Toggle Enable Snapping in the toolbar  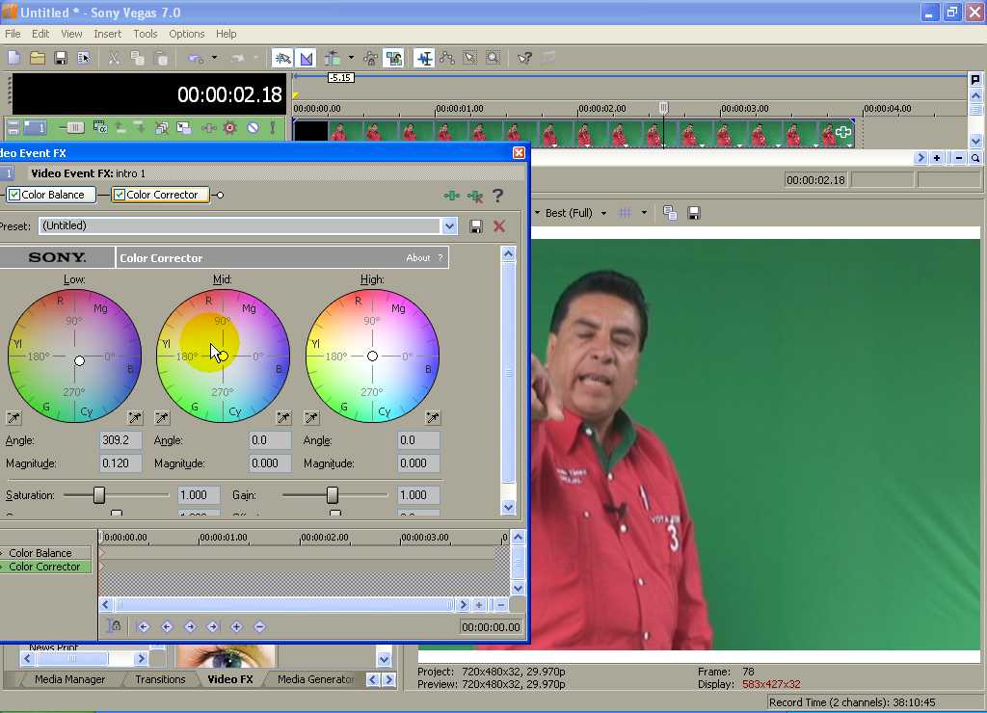pos(282,59)
